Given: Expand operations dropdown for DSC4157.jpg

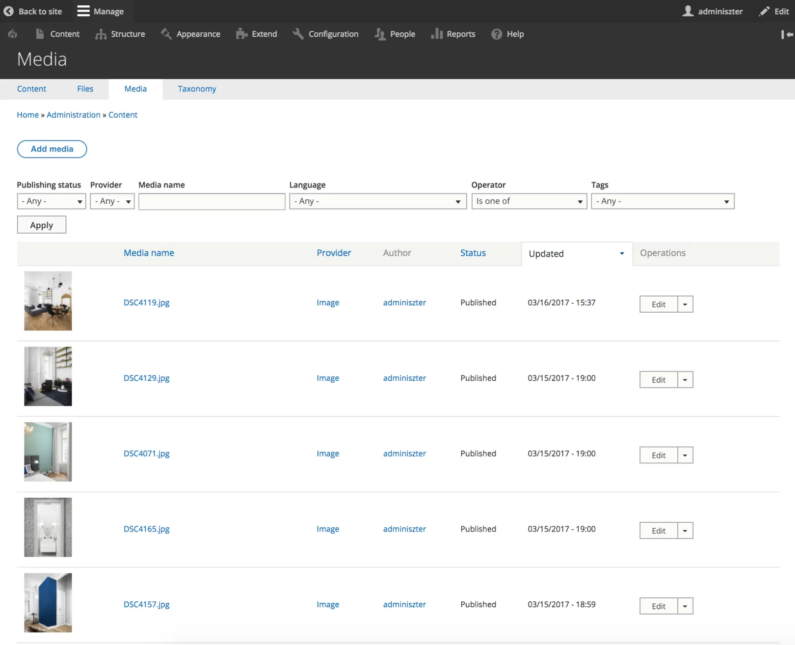Looking at the screenshot, I should [x=685, y=606].
